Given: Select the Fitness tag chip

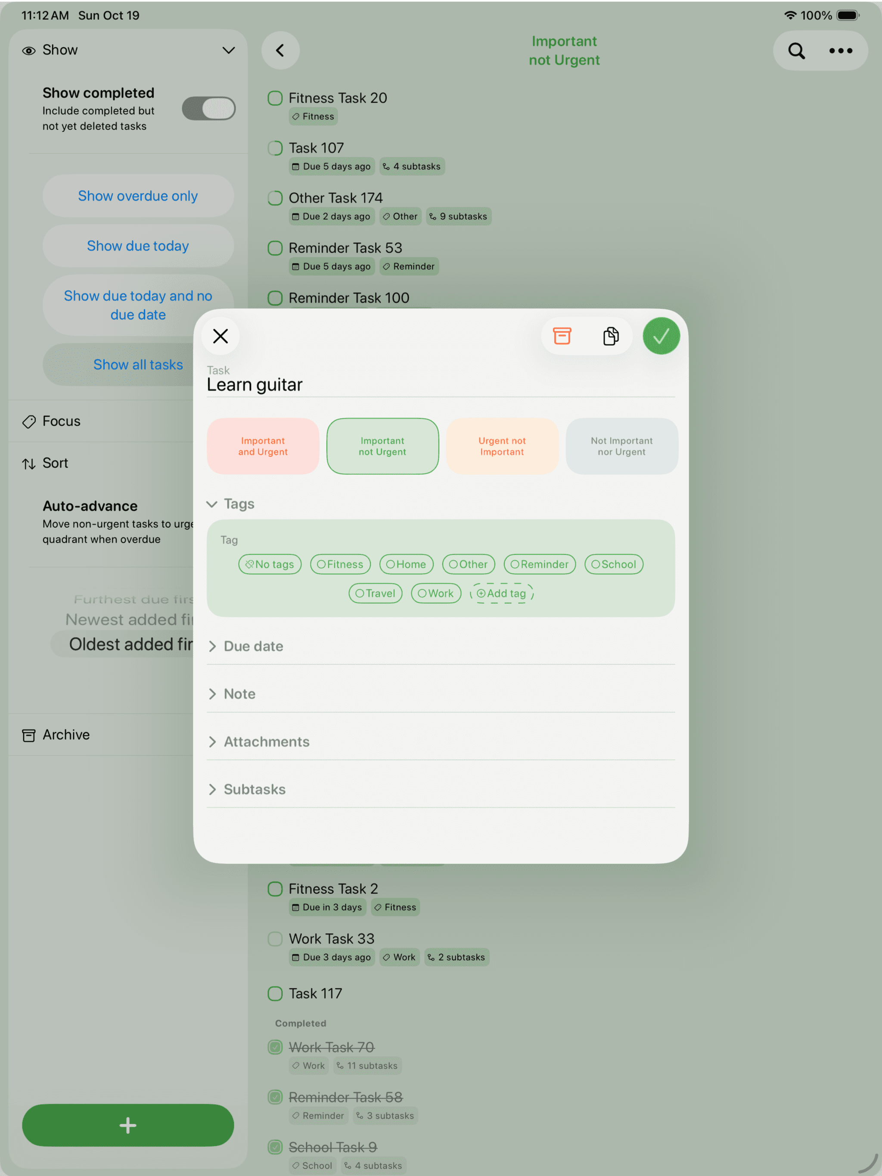Looking at the screenshot, I should point(340,564).
